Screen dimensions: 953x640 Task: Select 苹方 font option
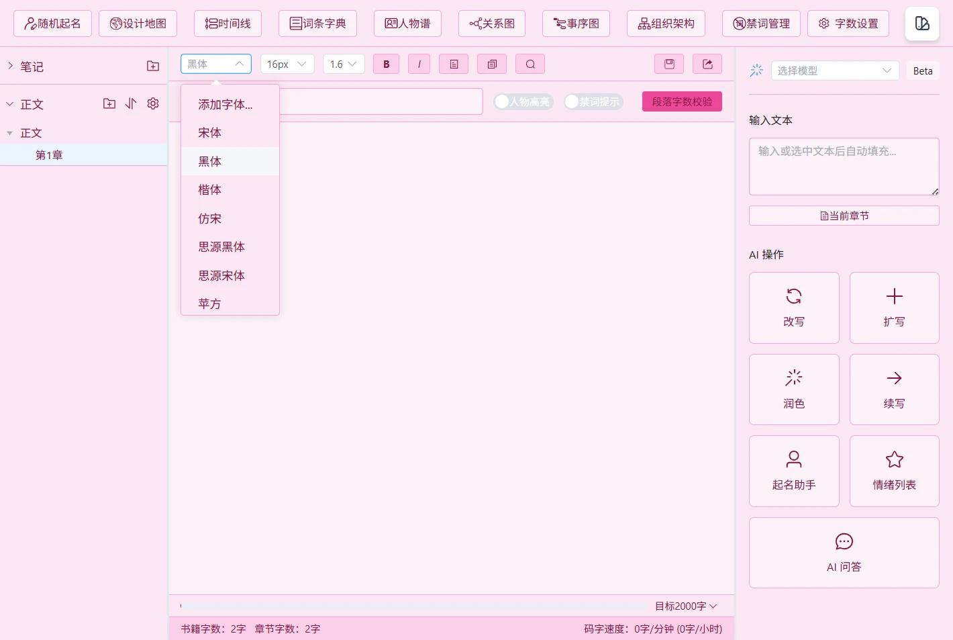(x=230, y=303)
